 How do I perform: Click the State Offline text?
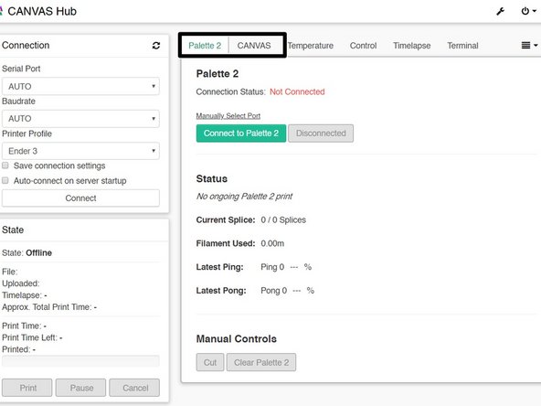tap(27, 252)
